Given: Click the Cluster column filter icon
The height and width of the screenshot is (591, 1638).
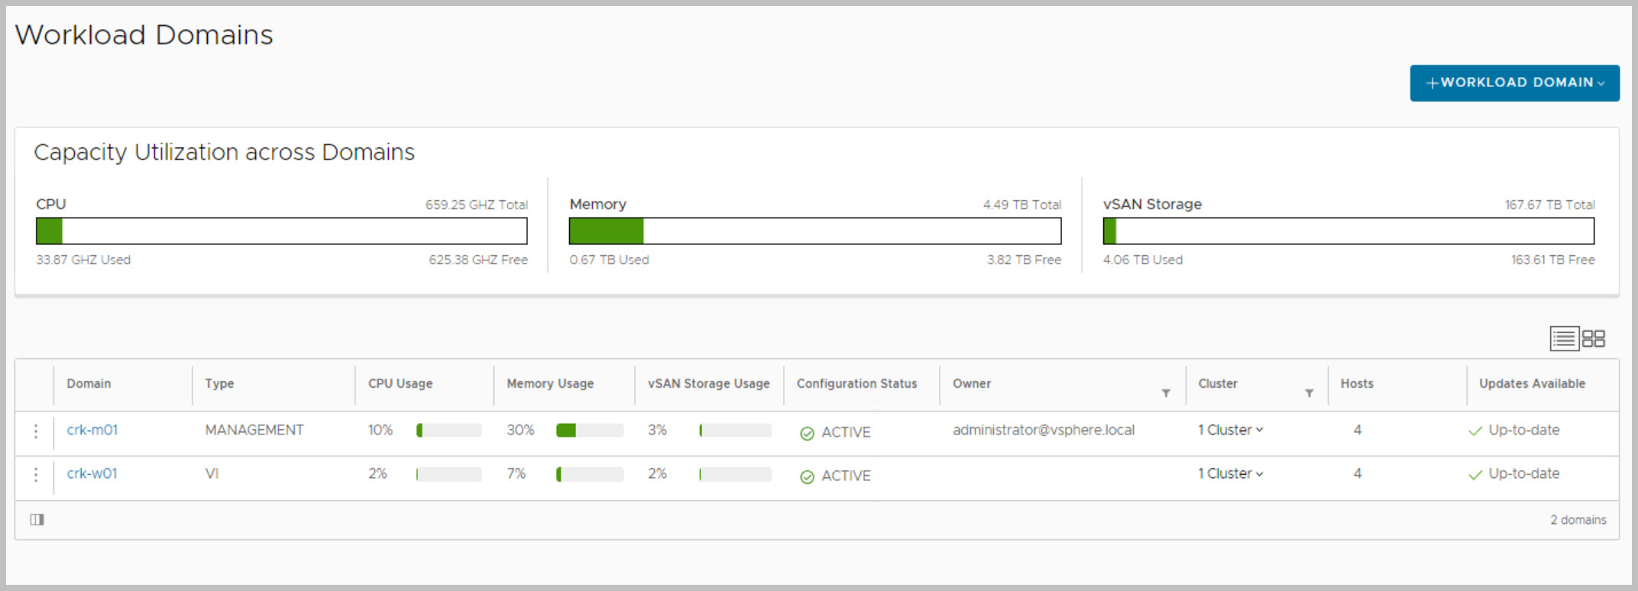Looking at the screenshot, I should [1309, 392].
